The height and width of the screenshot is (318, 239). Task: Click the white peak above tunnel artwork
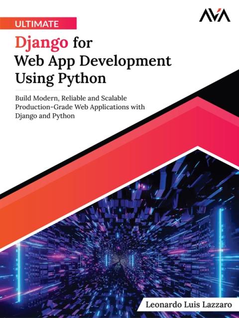[x=198, y=148]
